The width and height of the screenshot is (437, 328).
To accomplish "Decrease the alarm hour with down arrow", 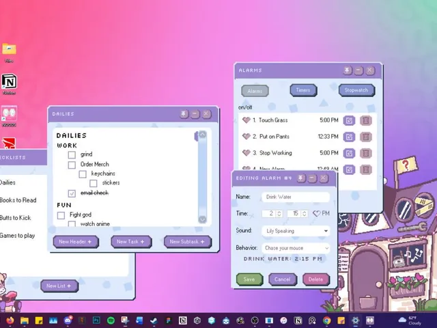I will (279, 216).
